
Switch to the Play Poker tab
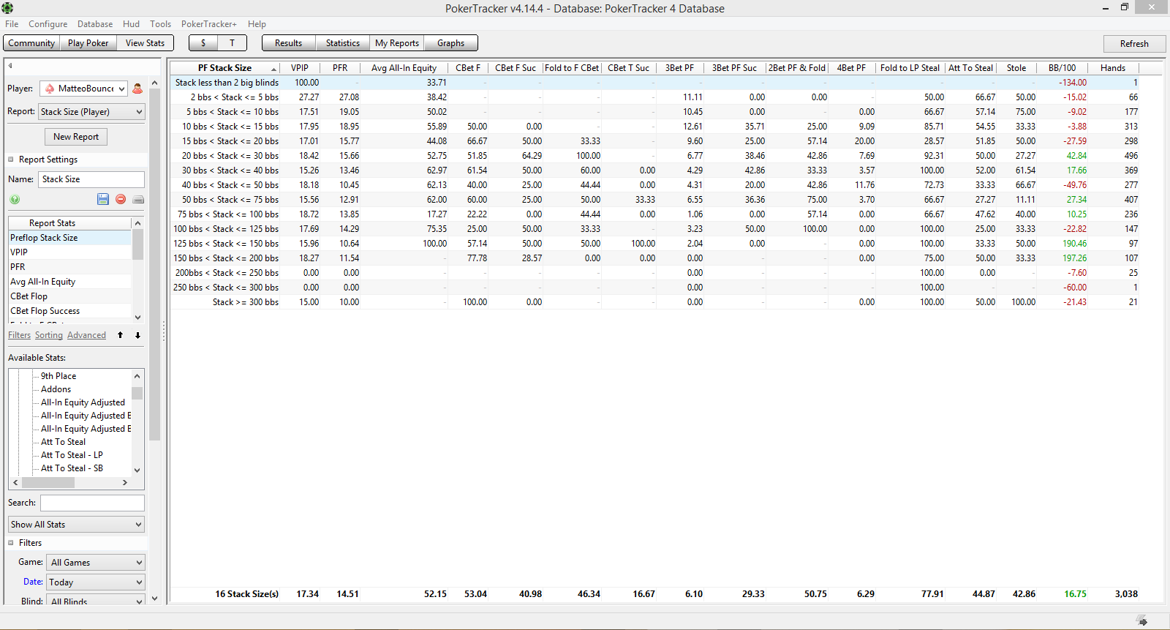click(88, 43)
